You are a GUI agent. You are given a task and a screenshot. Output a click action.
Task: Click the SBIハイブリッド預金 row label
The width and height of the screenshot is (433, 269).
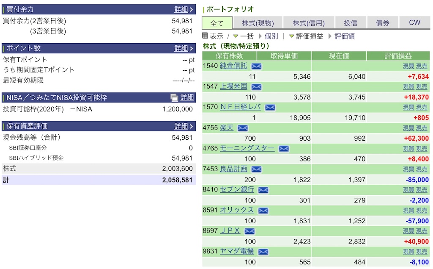coord(36,158)
